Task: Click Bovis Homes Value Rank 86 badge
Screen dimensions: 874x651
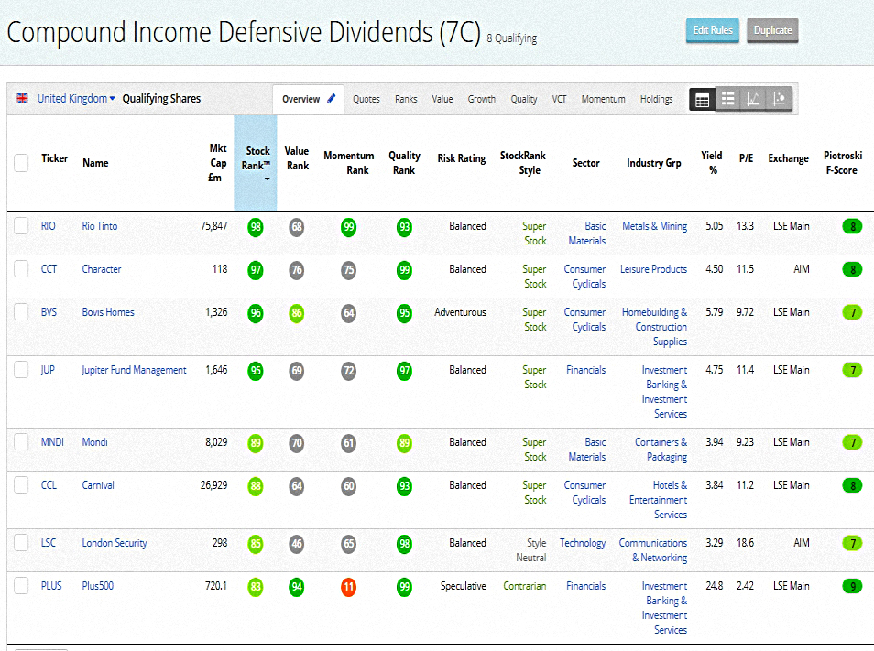Action: [x=297, y=313]
